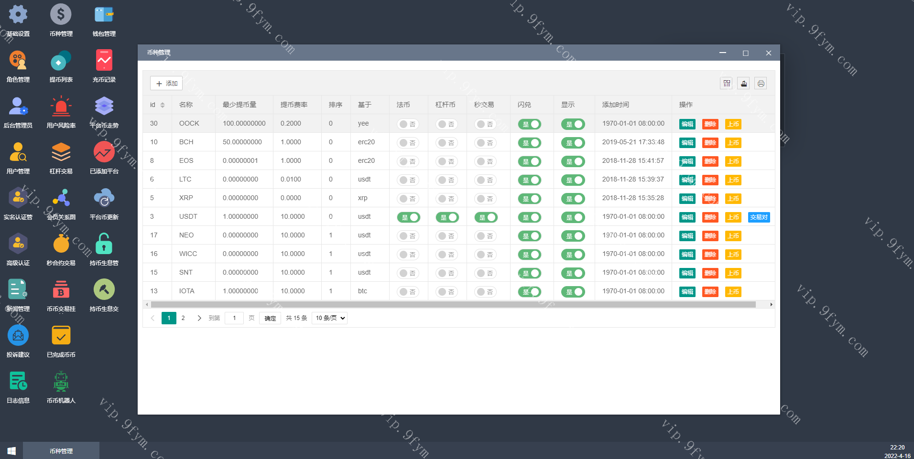Sort the table by the id column arrows
Viewport: 914px width, 459px height.
(163, 105)
